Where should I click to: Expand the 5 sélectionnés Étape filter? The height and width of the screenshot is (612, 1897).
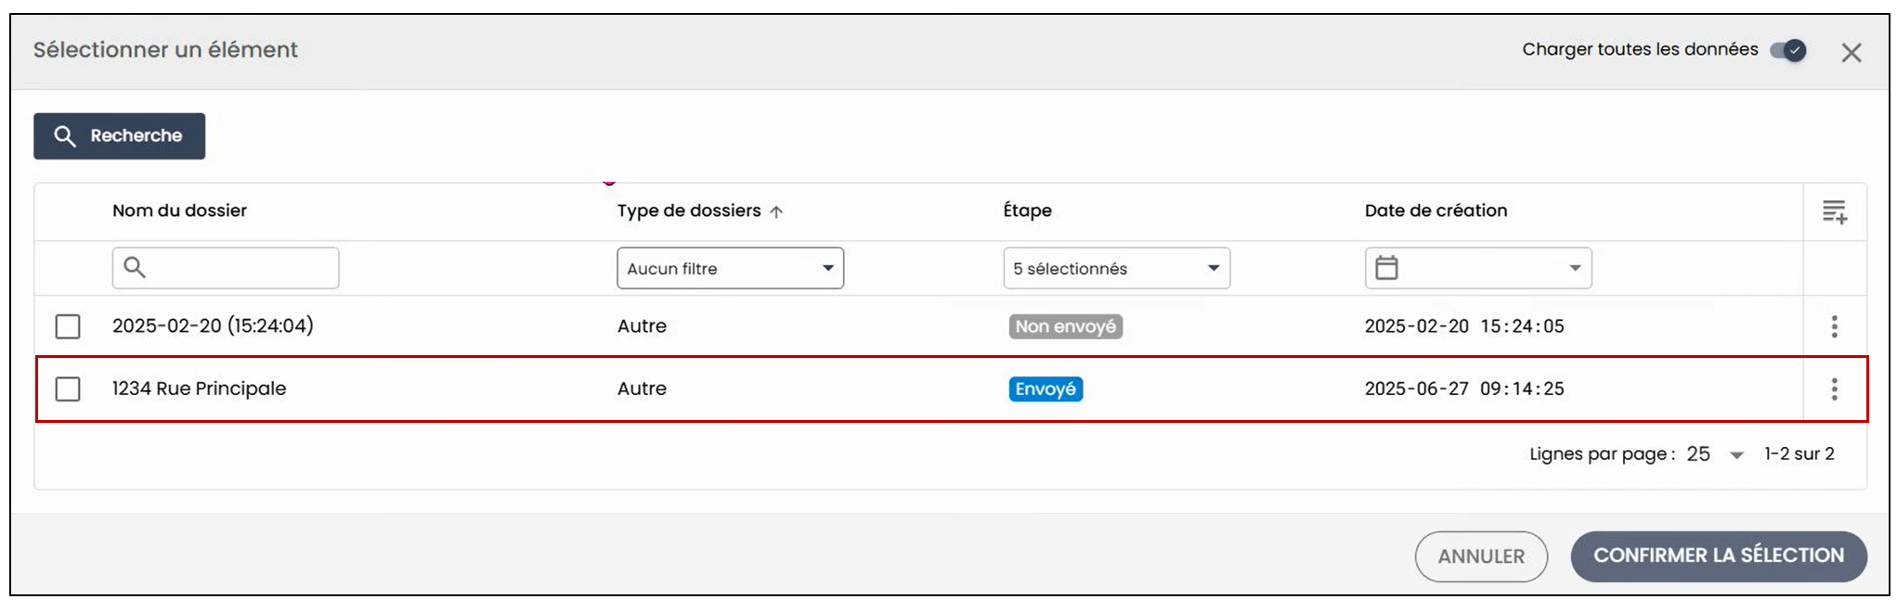coord(1116,268)
